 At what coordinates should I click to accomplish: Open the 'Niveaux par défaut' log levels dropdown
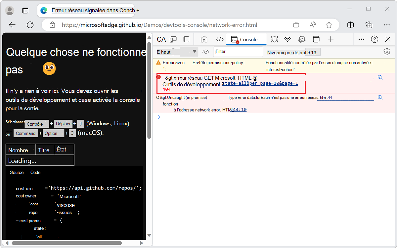[293, 52]
